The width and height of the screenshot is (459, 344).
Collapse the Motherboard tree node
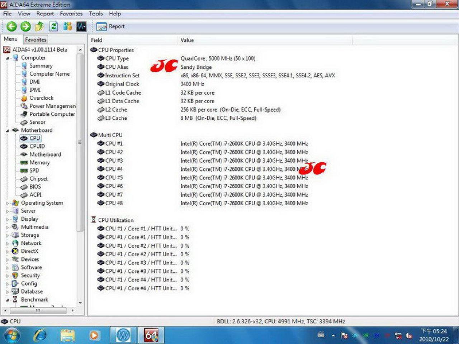7,130
